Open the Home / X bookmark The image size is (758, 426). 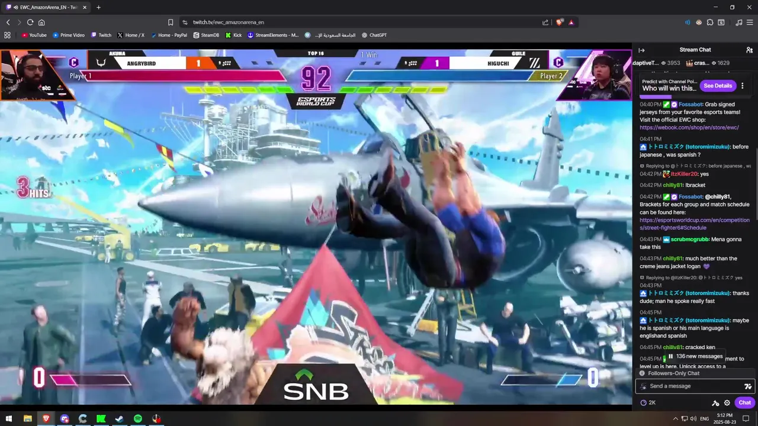point(131,35)
